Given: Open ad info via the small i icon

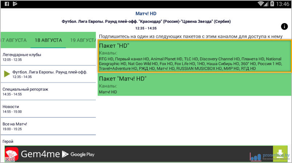Looking at the screenshot, I should (12, 159).
